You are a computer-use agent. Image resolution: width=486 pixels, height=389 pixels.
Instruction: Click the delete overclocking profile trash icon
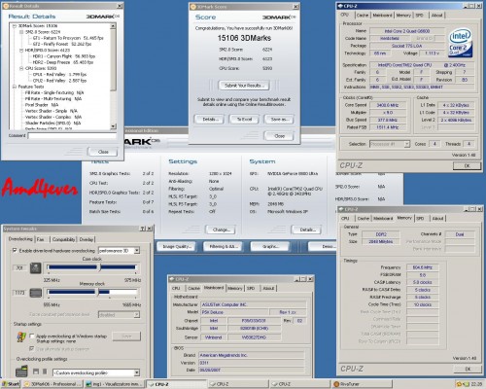[45, 371]
